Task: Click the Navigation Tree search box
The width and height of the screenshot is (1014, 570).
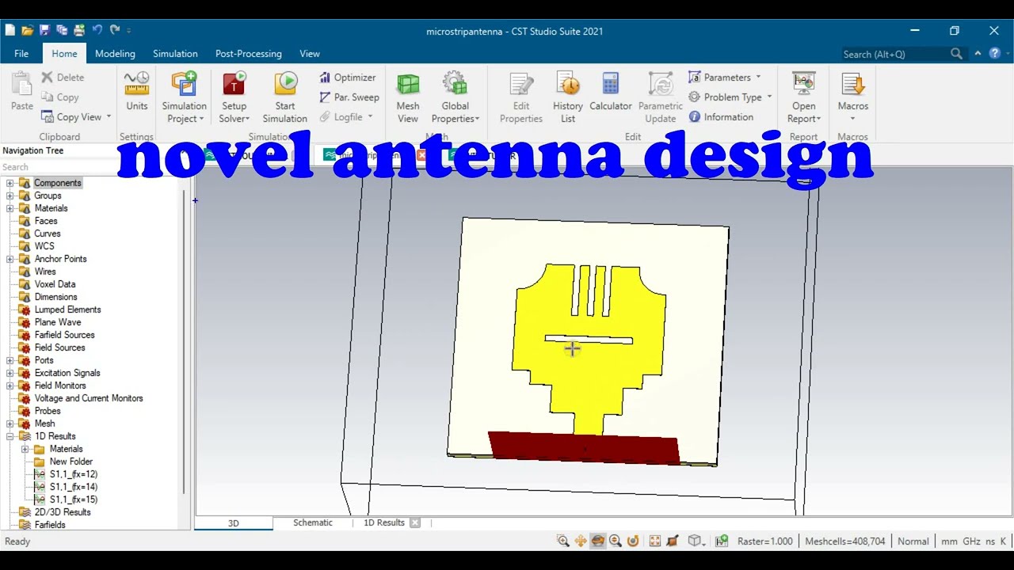Action: [93, 167]
